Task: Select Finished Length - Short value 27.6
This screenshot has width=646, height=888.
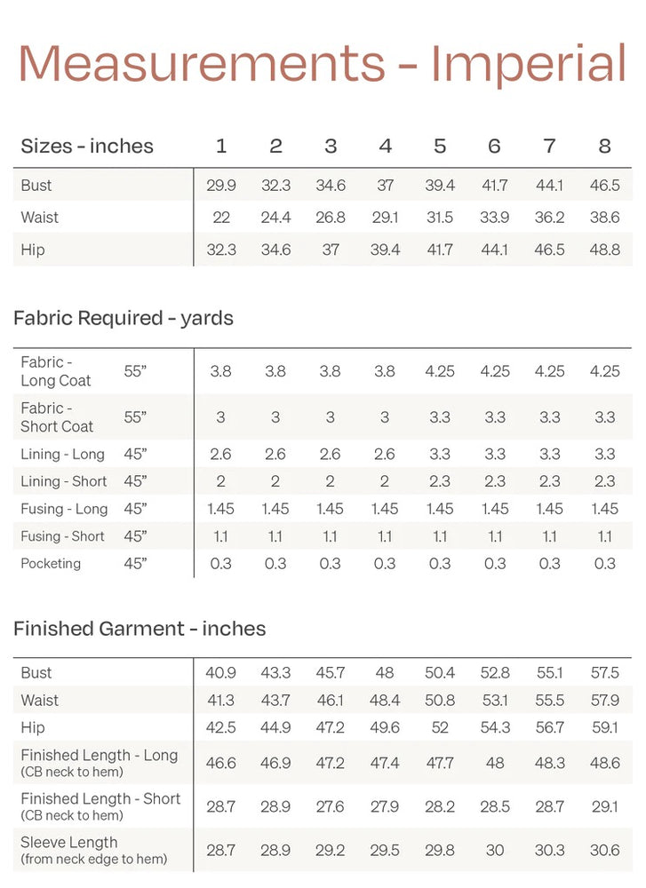Action: tap(330, 806)
